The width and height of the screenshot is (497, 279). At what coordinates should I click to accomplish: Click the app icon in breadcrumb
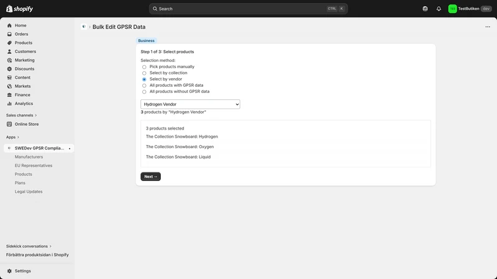coord(84,27)
